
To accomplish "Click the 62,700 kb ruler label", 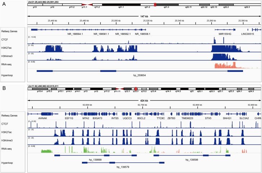I will (142, 105).
